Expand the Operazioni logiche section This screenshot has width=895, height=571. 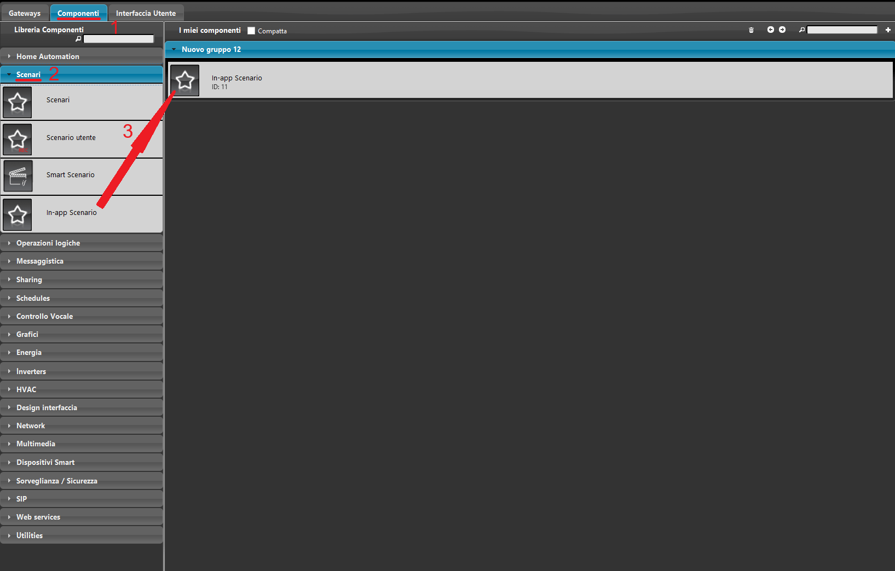[82, 243]
